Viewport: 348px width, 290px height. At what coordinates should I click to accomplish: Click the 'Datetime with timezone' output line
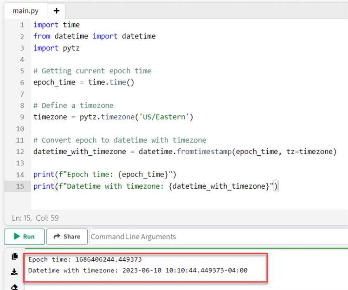(x=138, y=270)
